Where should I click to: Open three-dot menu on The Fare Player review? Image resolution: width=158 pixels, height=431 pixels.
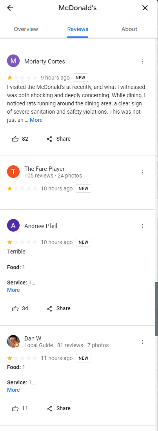[x=142, y=172]
